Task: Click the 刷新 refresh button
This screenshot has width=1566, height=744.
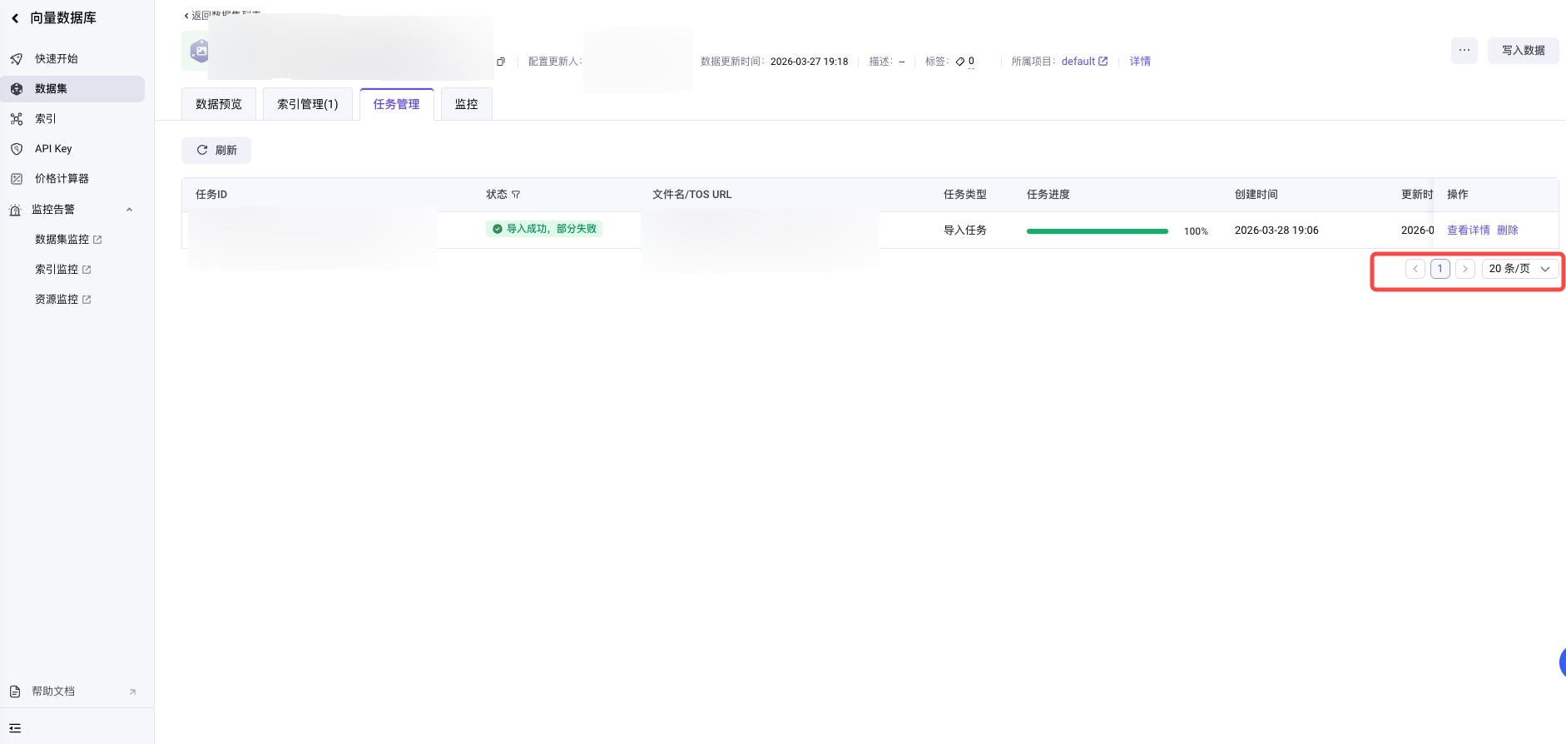Action: (x=216, y=150)
